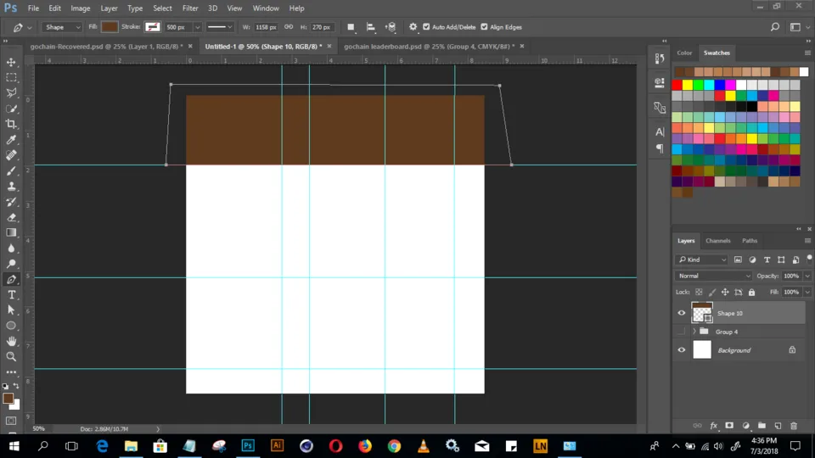The image size is (815, 458).
Task: Open path operations in options bar
Action: (351, 27)
